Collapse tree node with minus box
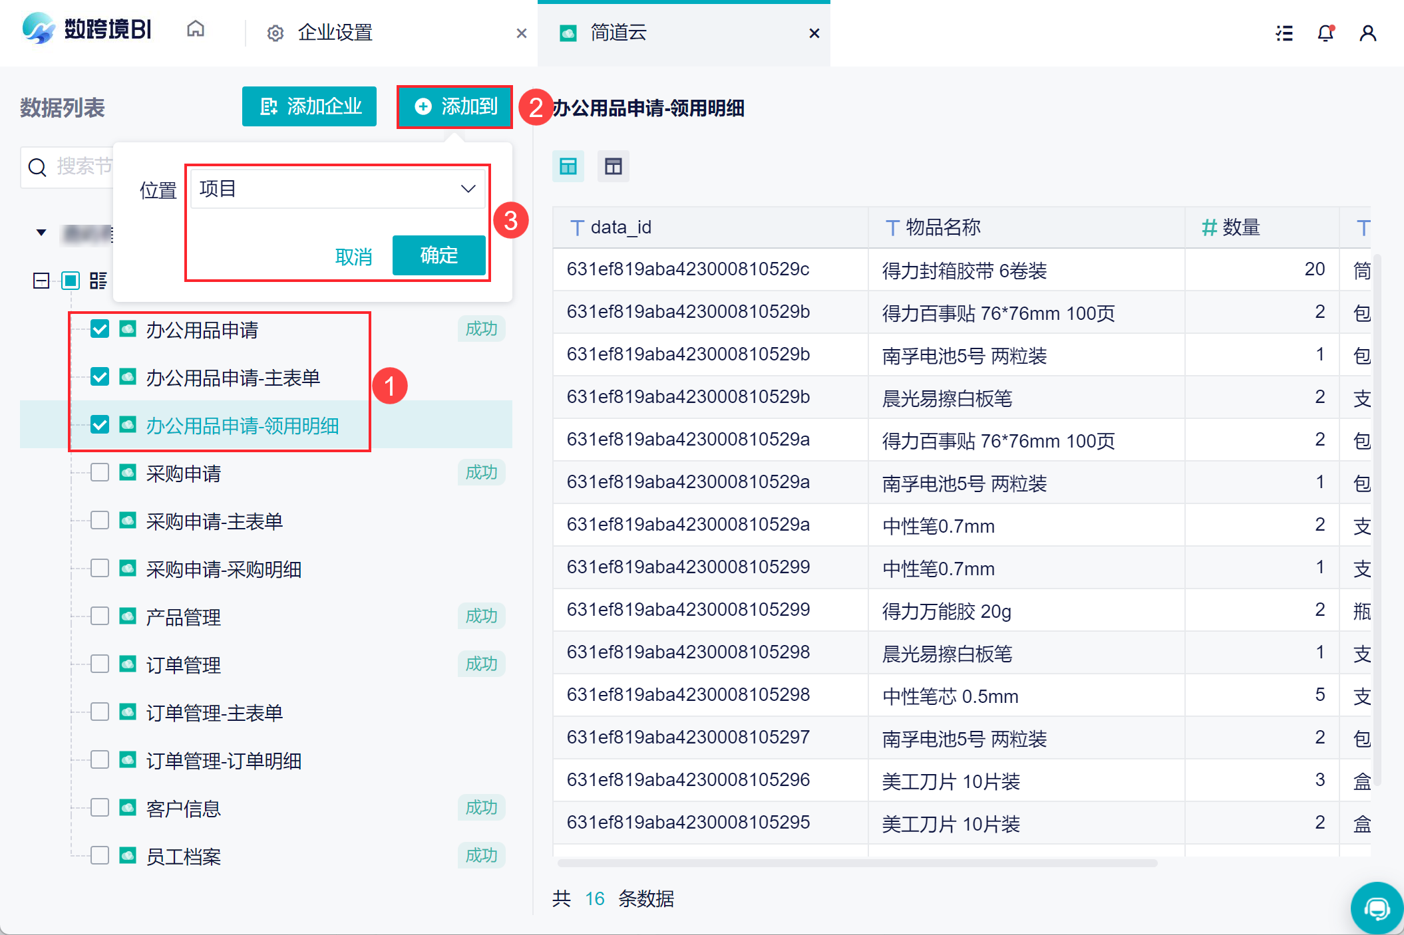The height and width of the screenshot is (935, 1404). point(41,281)
